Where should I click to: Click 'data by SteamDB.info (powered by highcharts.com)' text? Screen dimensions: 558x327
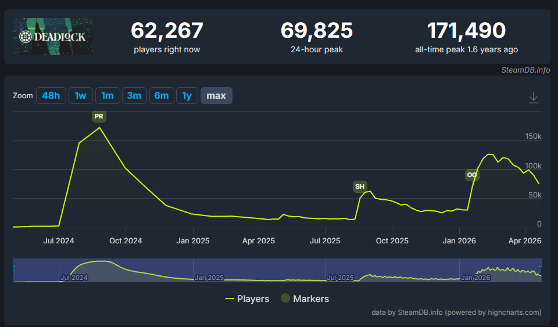456,312
